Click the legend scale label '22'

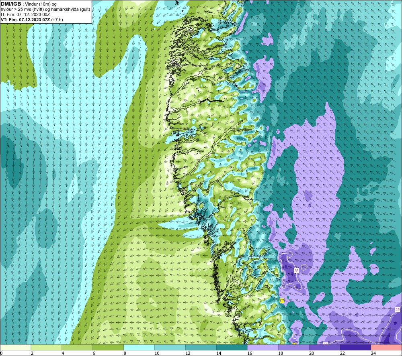point(342,354)
